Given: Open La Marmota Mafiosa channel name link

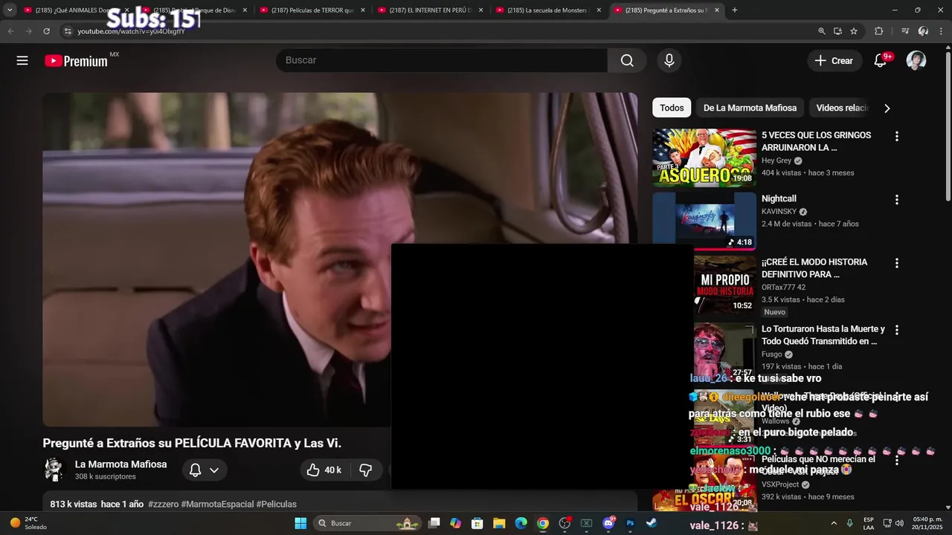Looking at the screenshot, I should (x=120, y=464).
